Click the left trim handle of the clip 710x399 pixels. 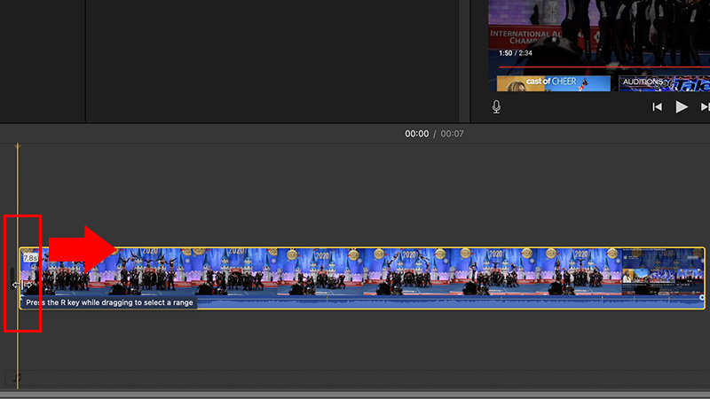coord(21,285)
